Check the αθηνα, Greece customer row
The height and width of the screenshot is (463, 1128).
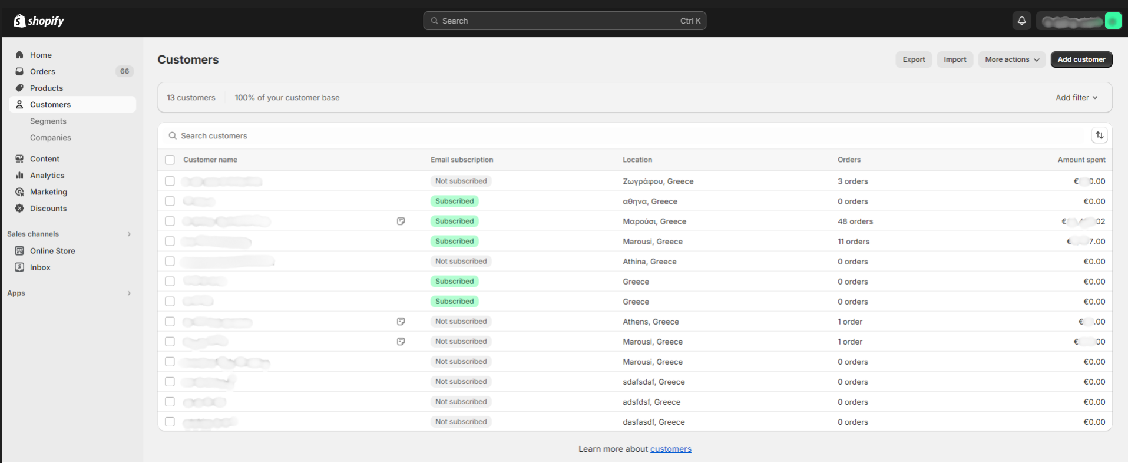[170, 201]
